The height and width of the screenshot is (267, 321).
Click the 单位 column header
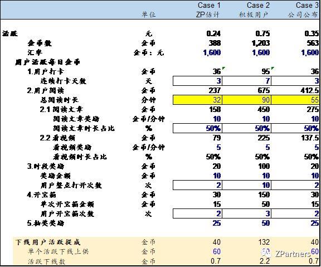(148, 14)
